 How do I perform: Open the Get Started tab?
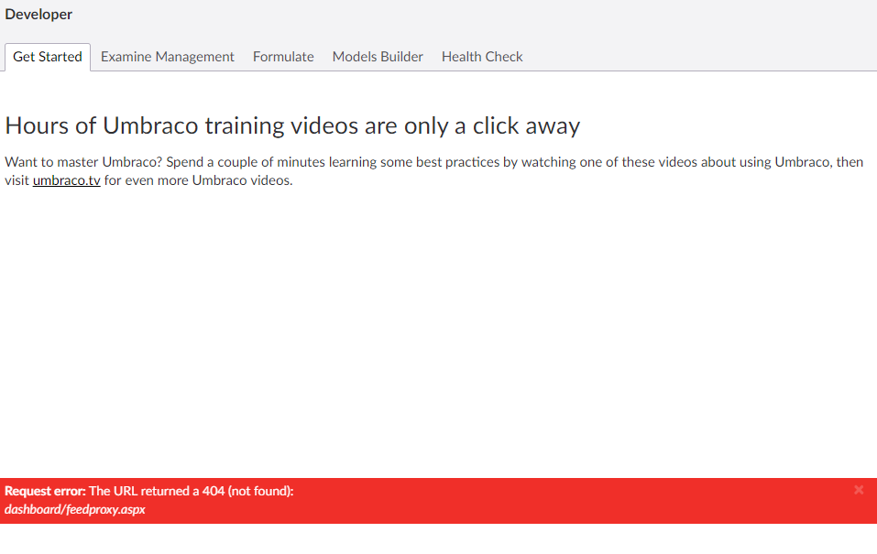[x=48, y=57]
